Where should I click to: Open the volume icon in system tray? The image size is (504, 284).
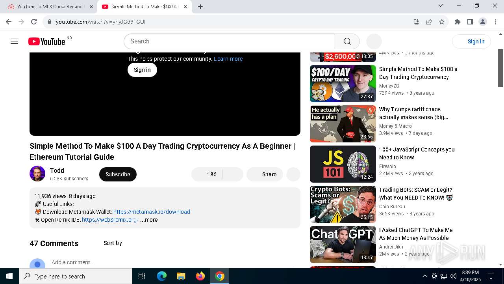click(x=453, y=276)
